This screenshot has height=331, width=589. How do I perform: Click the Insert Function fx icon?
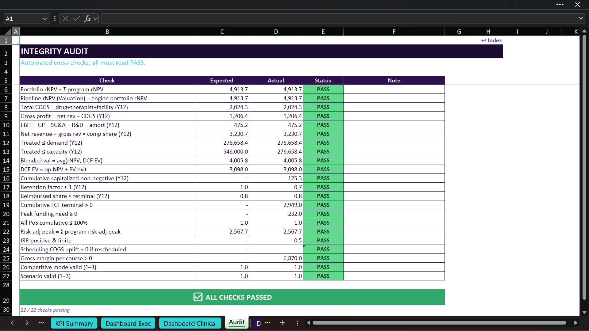tap(87, 19)
